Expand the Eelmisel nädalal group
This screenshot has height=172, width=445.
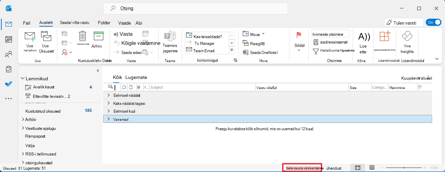108,95
